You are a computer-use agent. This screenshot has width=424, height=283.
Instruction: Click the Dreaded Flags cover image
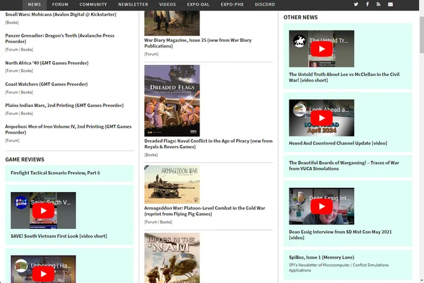(172, 100)
